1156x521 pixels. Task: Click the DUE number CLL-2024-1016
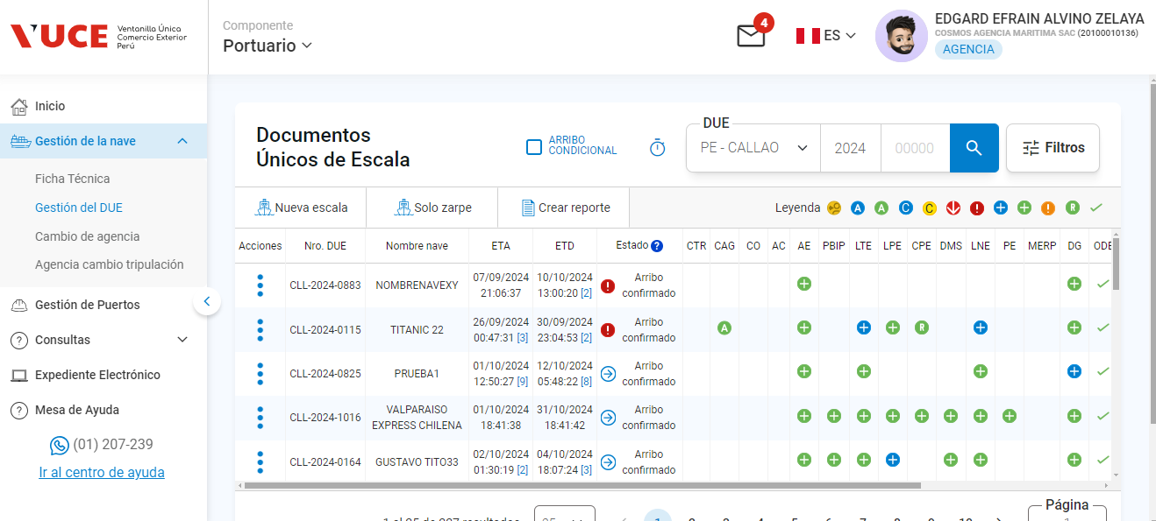325,418
